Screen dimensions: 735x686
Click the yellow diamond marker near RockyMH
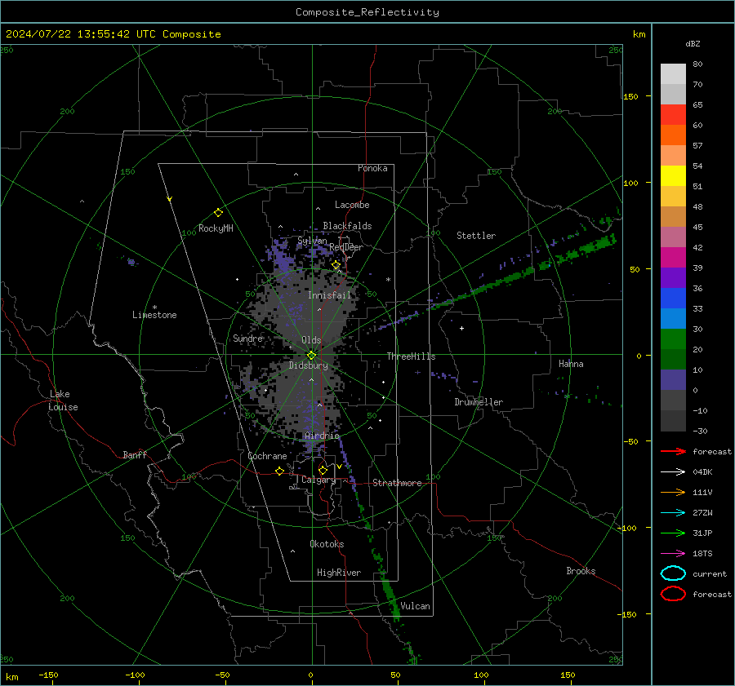(x=218, y=213)
